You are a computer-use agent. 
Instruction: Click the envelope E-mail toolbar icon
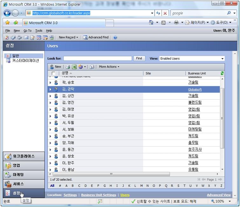pyautogui.click(x=26, y=37)
